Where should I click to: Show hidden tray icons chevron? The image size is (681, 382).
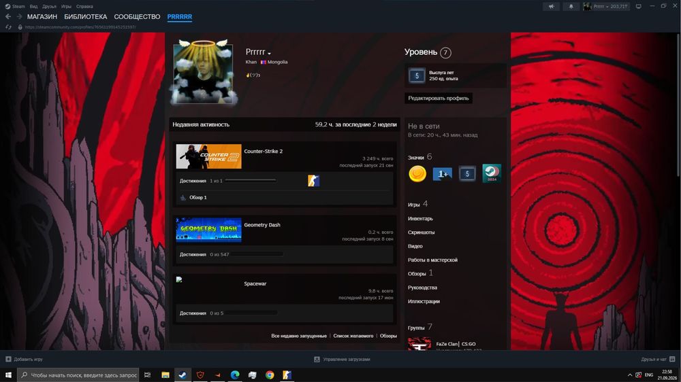coord(630,375)
